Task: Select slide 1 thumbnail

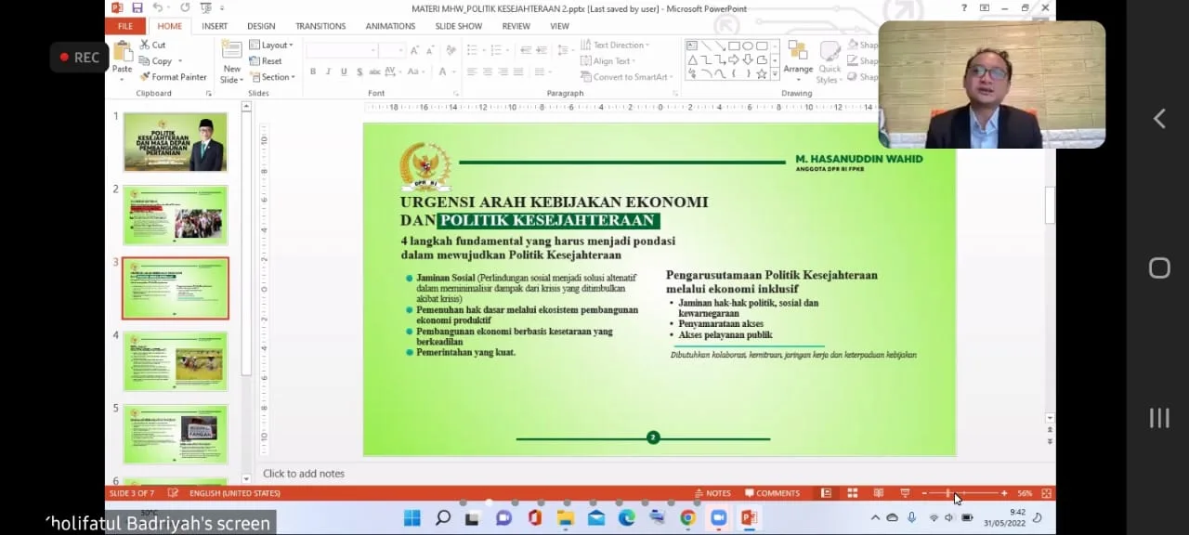Action: click(175, 142)
